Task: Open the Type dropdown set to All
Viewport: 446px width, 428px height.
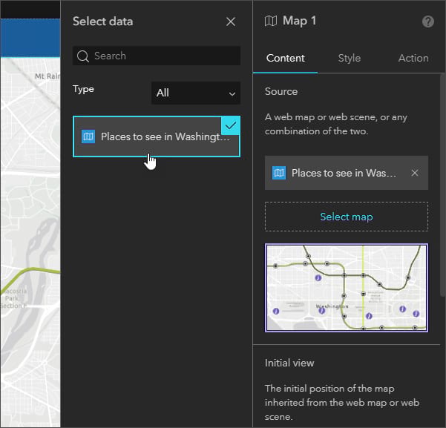Action: click(x=195, y=93)
